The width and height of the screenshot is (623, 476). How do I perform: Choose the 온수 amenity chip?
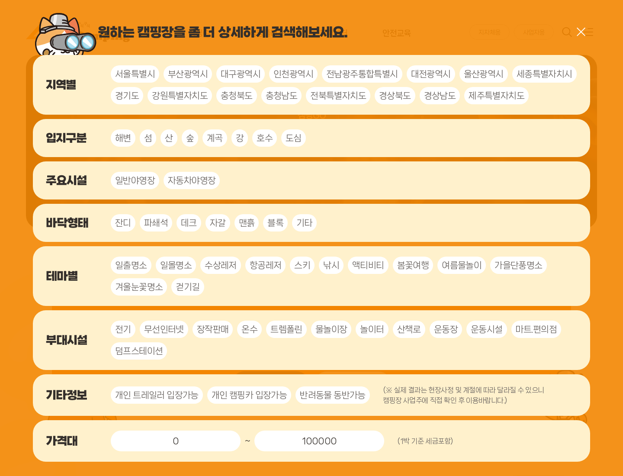pyautogui.click(x=250, y=329)
